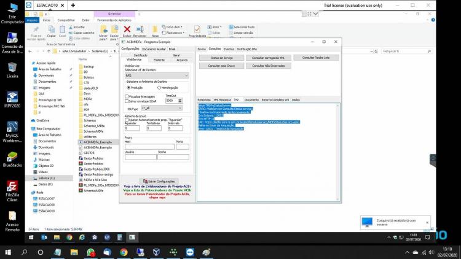The height and width of the screenshot is (259, 461).
Task: Show hidden icons chevron in remote tray
Action: coord(389,238)
